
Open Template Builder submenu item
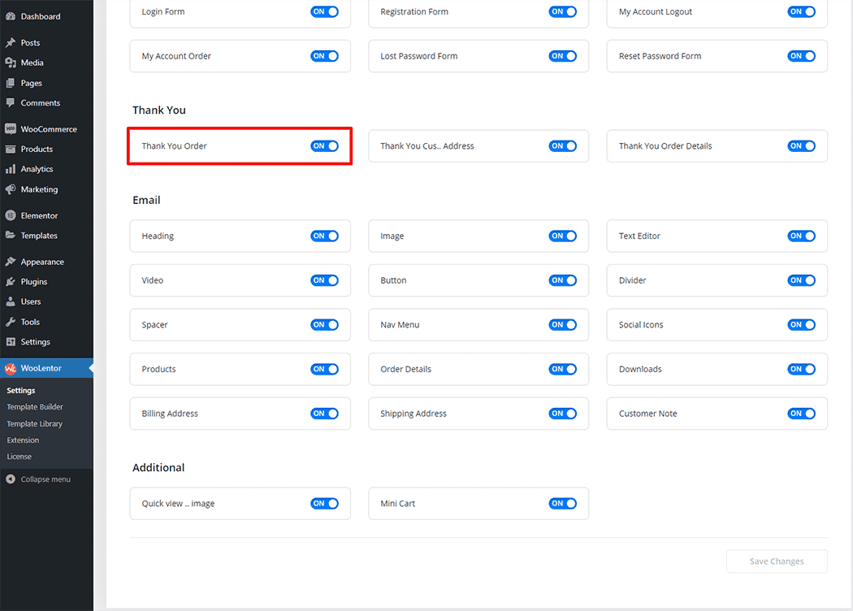35,407
